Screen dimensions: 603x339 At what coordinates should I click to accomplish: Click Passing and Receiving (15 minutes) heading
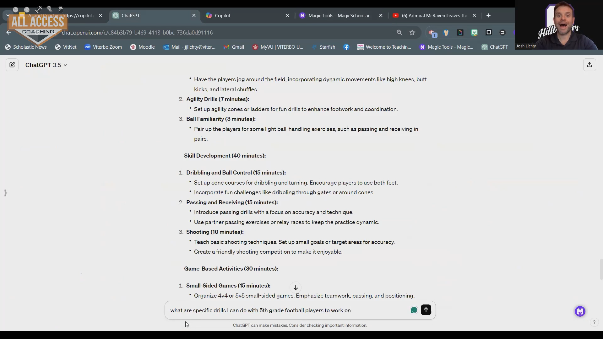click(x=232, y=202)
